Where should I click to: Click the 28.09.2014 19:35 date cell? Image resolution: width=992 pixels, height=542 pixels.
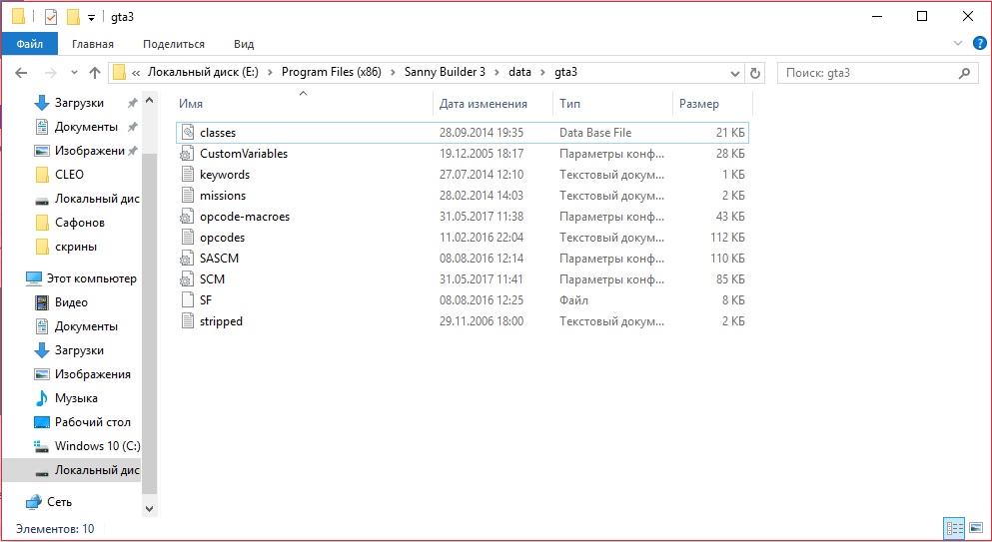click(482, 132)
